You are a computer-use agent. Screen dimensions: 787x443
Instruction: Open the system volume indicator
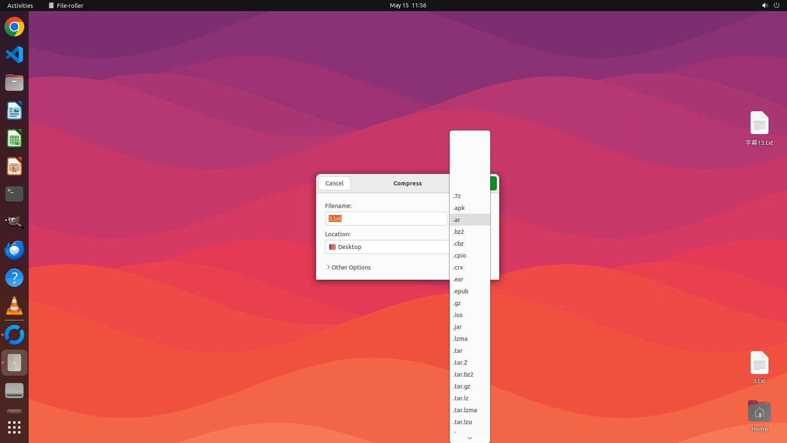[764, 5]
